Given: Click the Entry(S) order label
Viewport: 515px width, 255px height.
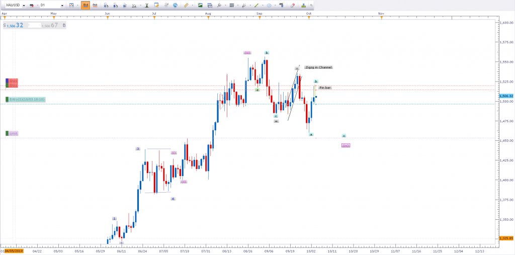Looking at the screenshot, I should (27, 100).
